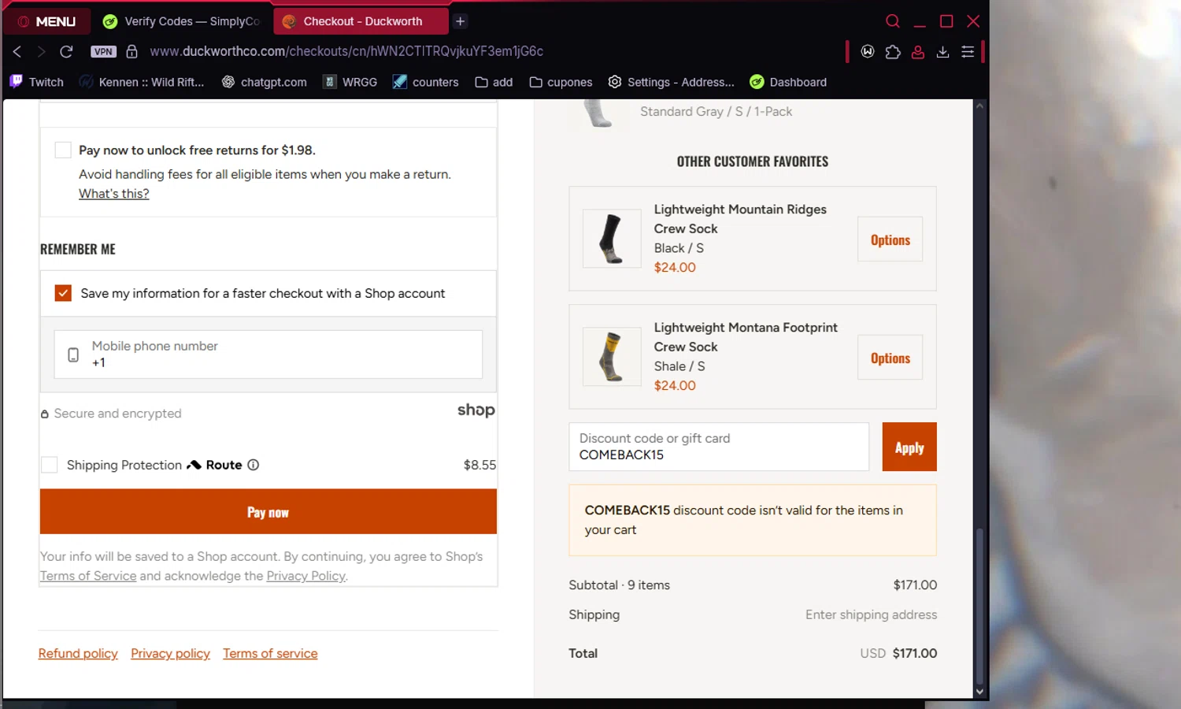Switch to Verify Codes SimplyCodes tab

[x=183, y=21]
